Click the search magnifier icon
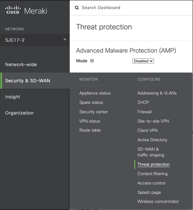The width and height of the screenshot is (193, 210). point(77,8)
